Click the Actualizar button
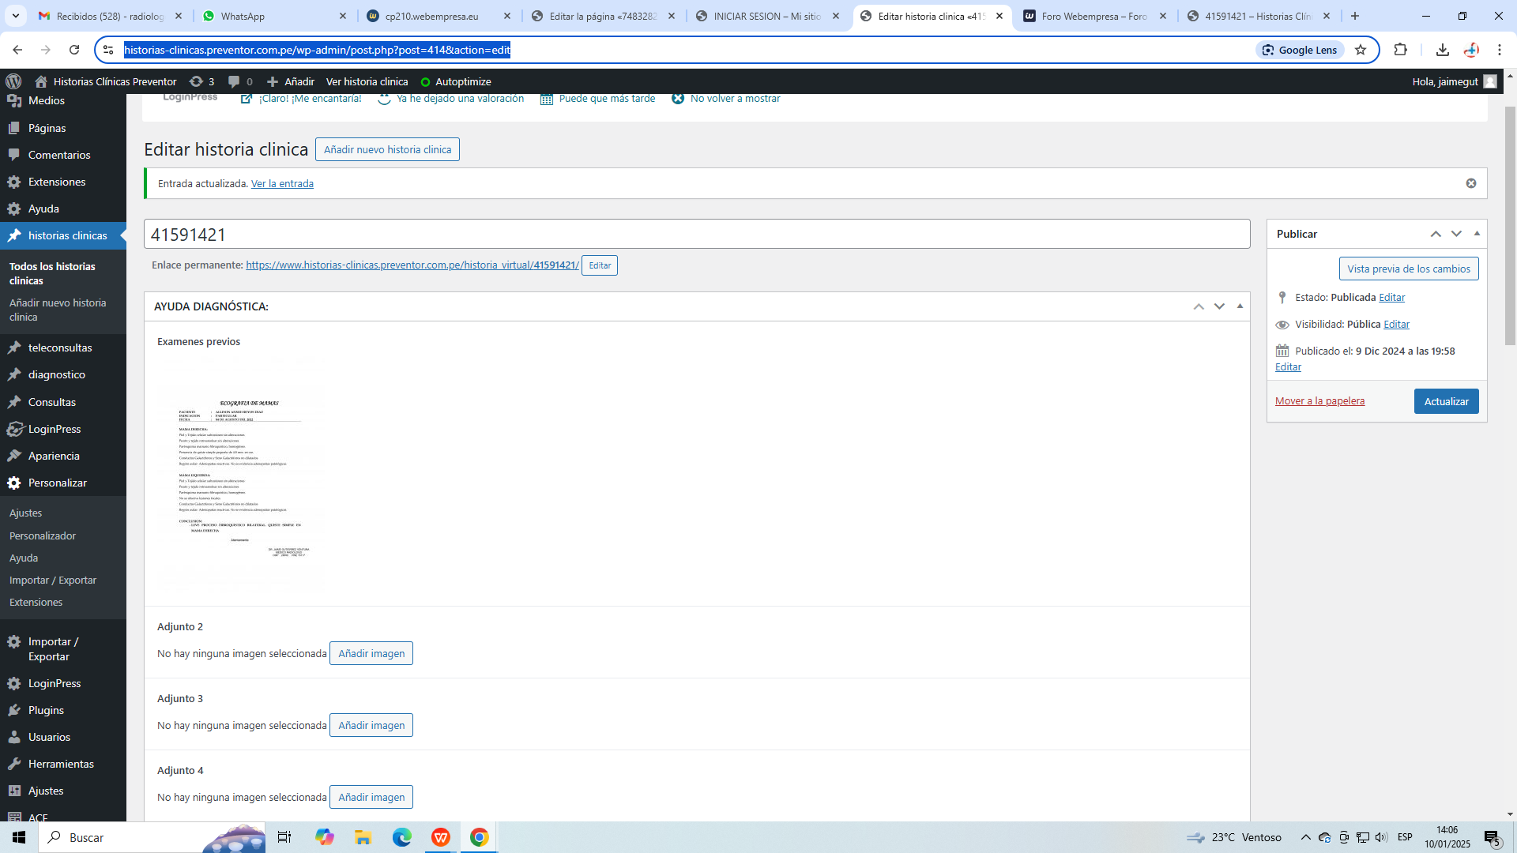The image size is (1517, 853). click(x=1446, y=401)
